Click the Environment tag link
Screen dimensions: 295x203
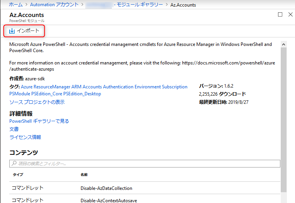coord(148,87)
